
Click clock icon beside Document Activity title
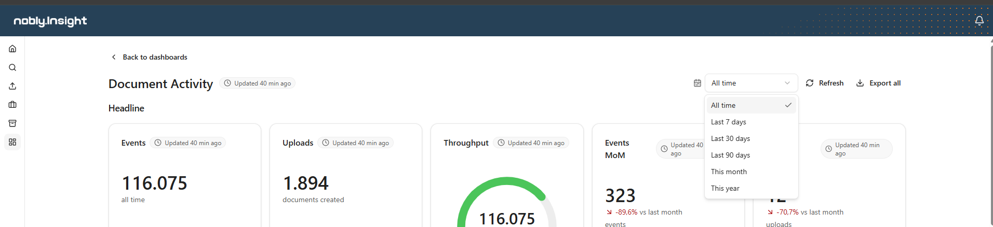click(227, 83)
